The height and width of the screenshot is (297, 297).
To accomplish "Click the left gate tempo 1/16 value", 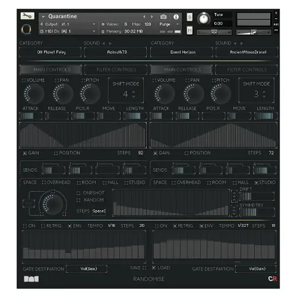I will 112,226.
